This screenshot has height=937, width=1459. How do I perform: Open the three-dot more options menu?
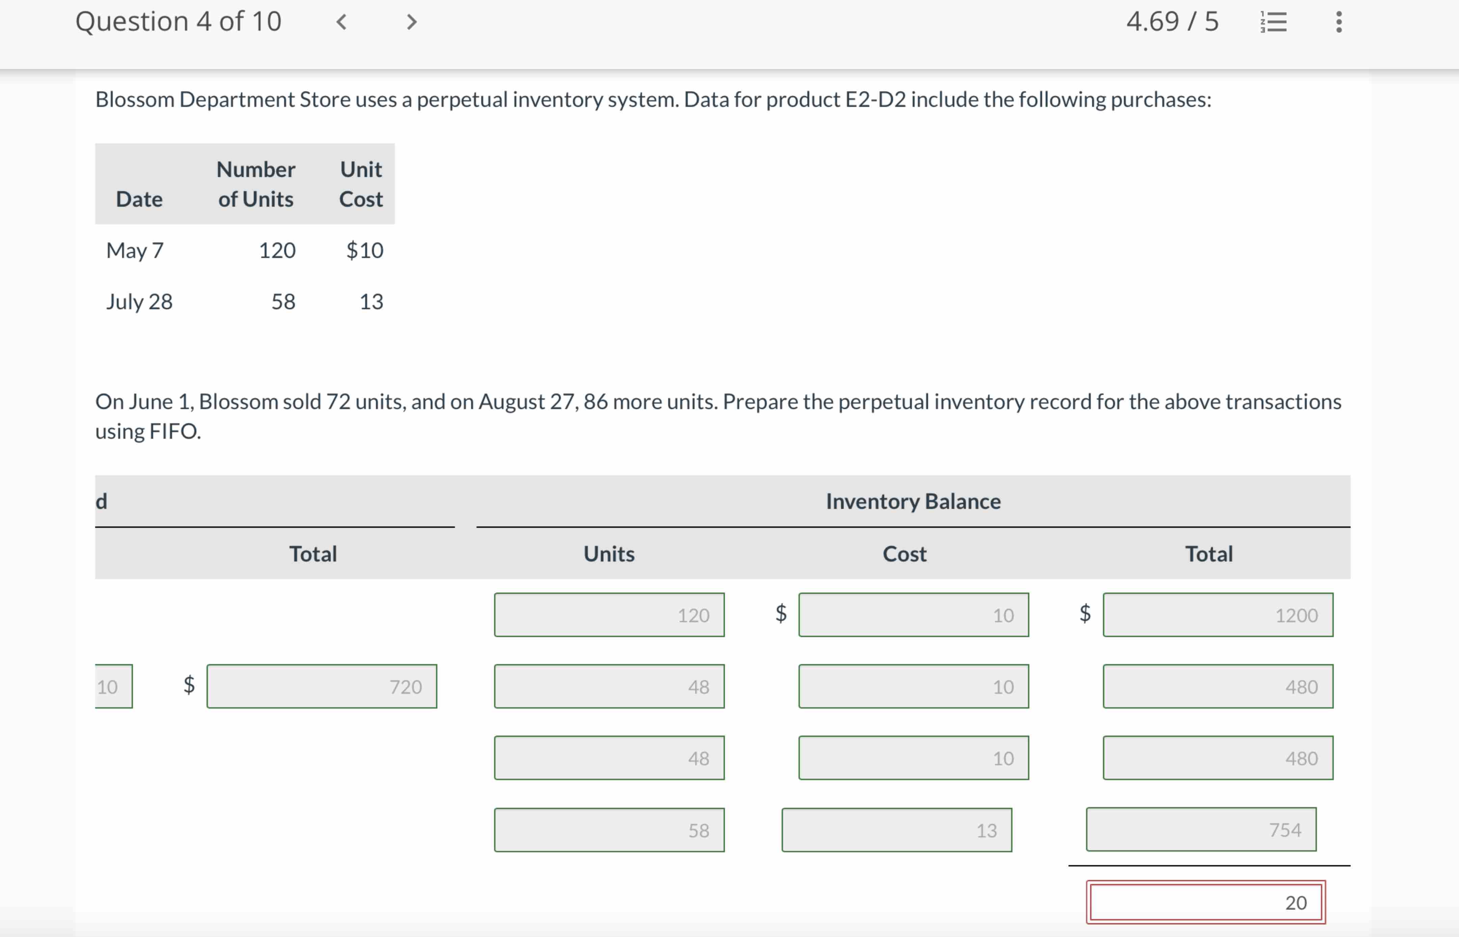pos(1339,23)
